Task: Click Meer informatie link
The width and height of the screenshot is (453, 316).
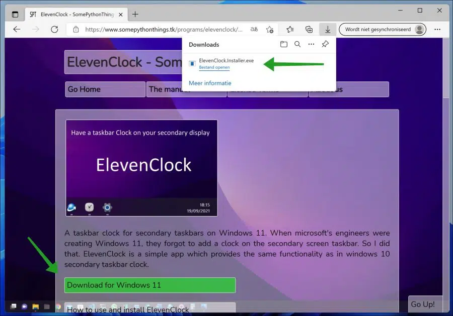Action: click(x=210, y=83)
